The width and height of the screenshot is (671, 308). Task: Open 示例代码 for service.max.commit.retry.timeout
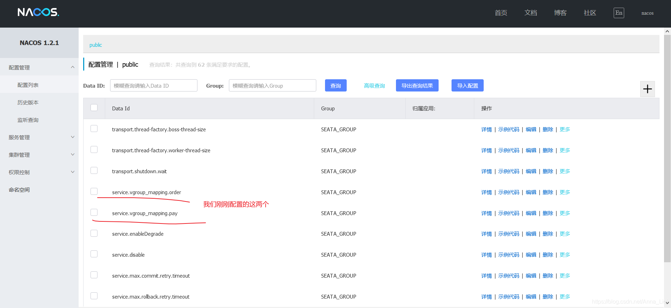509,276
